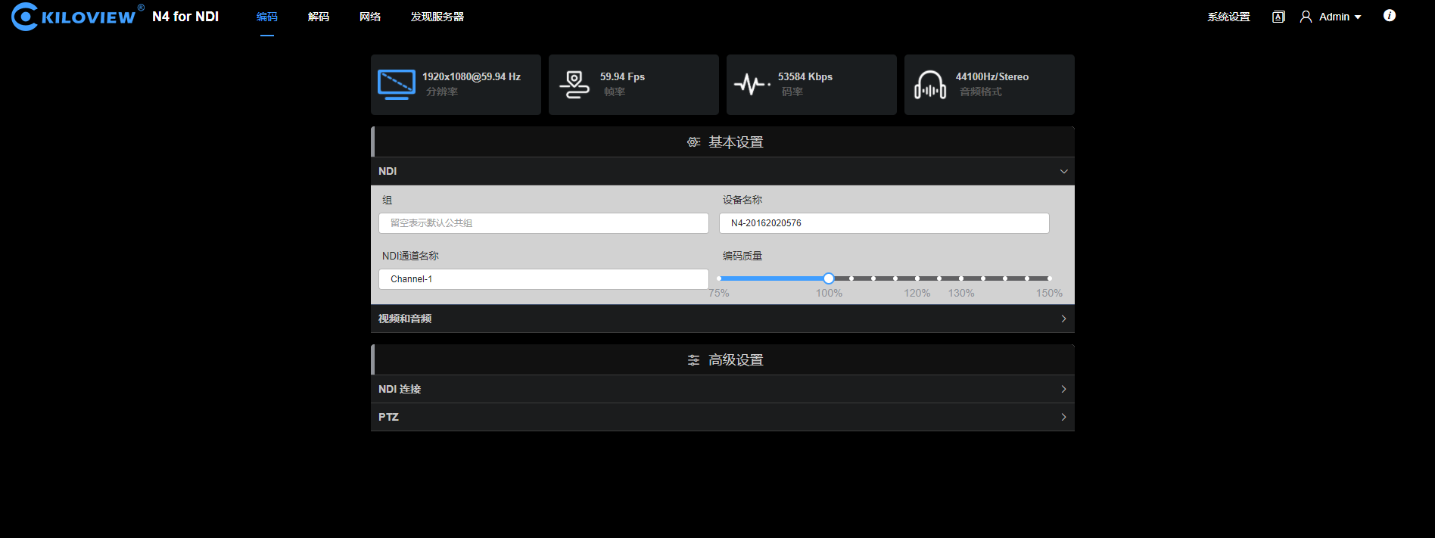Click the user profile icon
The width and height of the screenshot is (1435, 538).
1306,17
